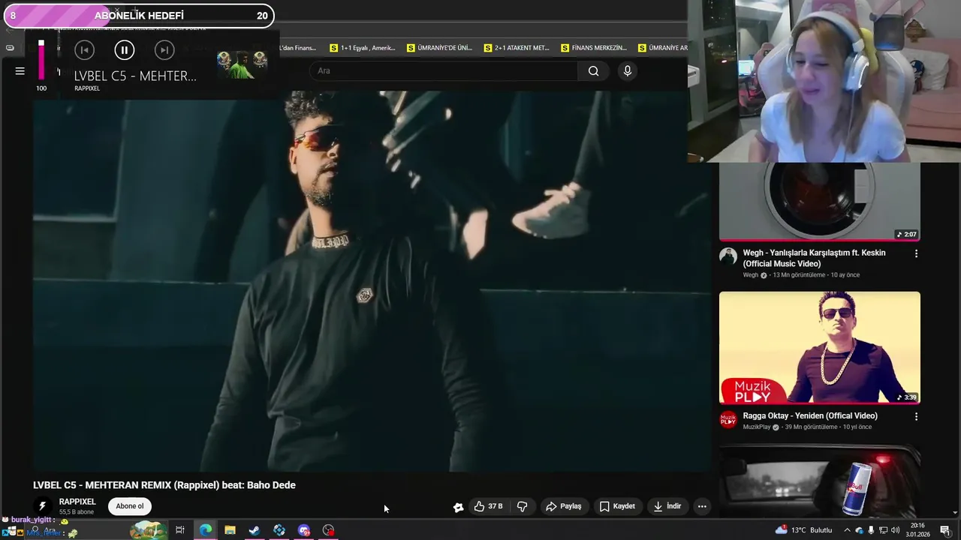Open the 1+1 Eşyalı, Amerik... bookmark
961x540 pixels.
pyautogui.click(x=362, y=48)
